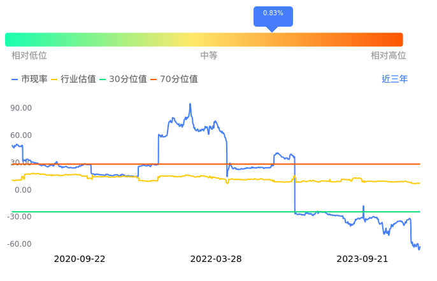This screenshot has width=437, height=281.
Task: Toggle the 30分位值 legend label
Action: [128, 79]
